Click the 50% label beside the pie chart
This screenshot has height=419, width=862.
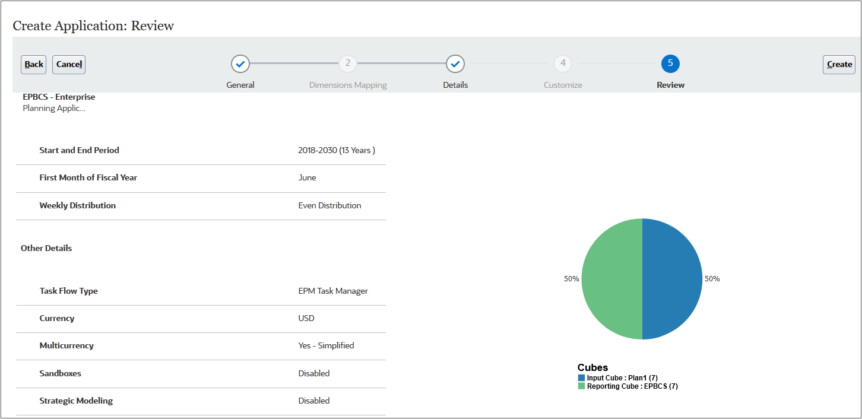pyautogui.click(x=572, y=278)
